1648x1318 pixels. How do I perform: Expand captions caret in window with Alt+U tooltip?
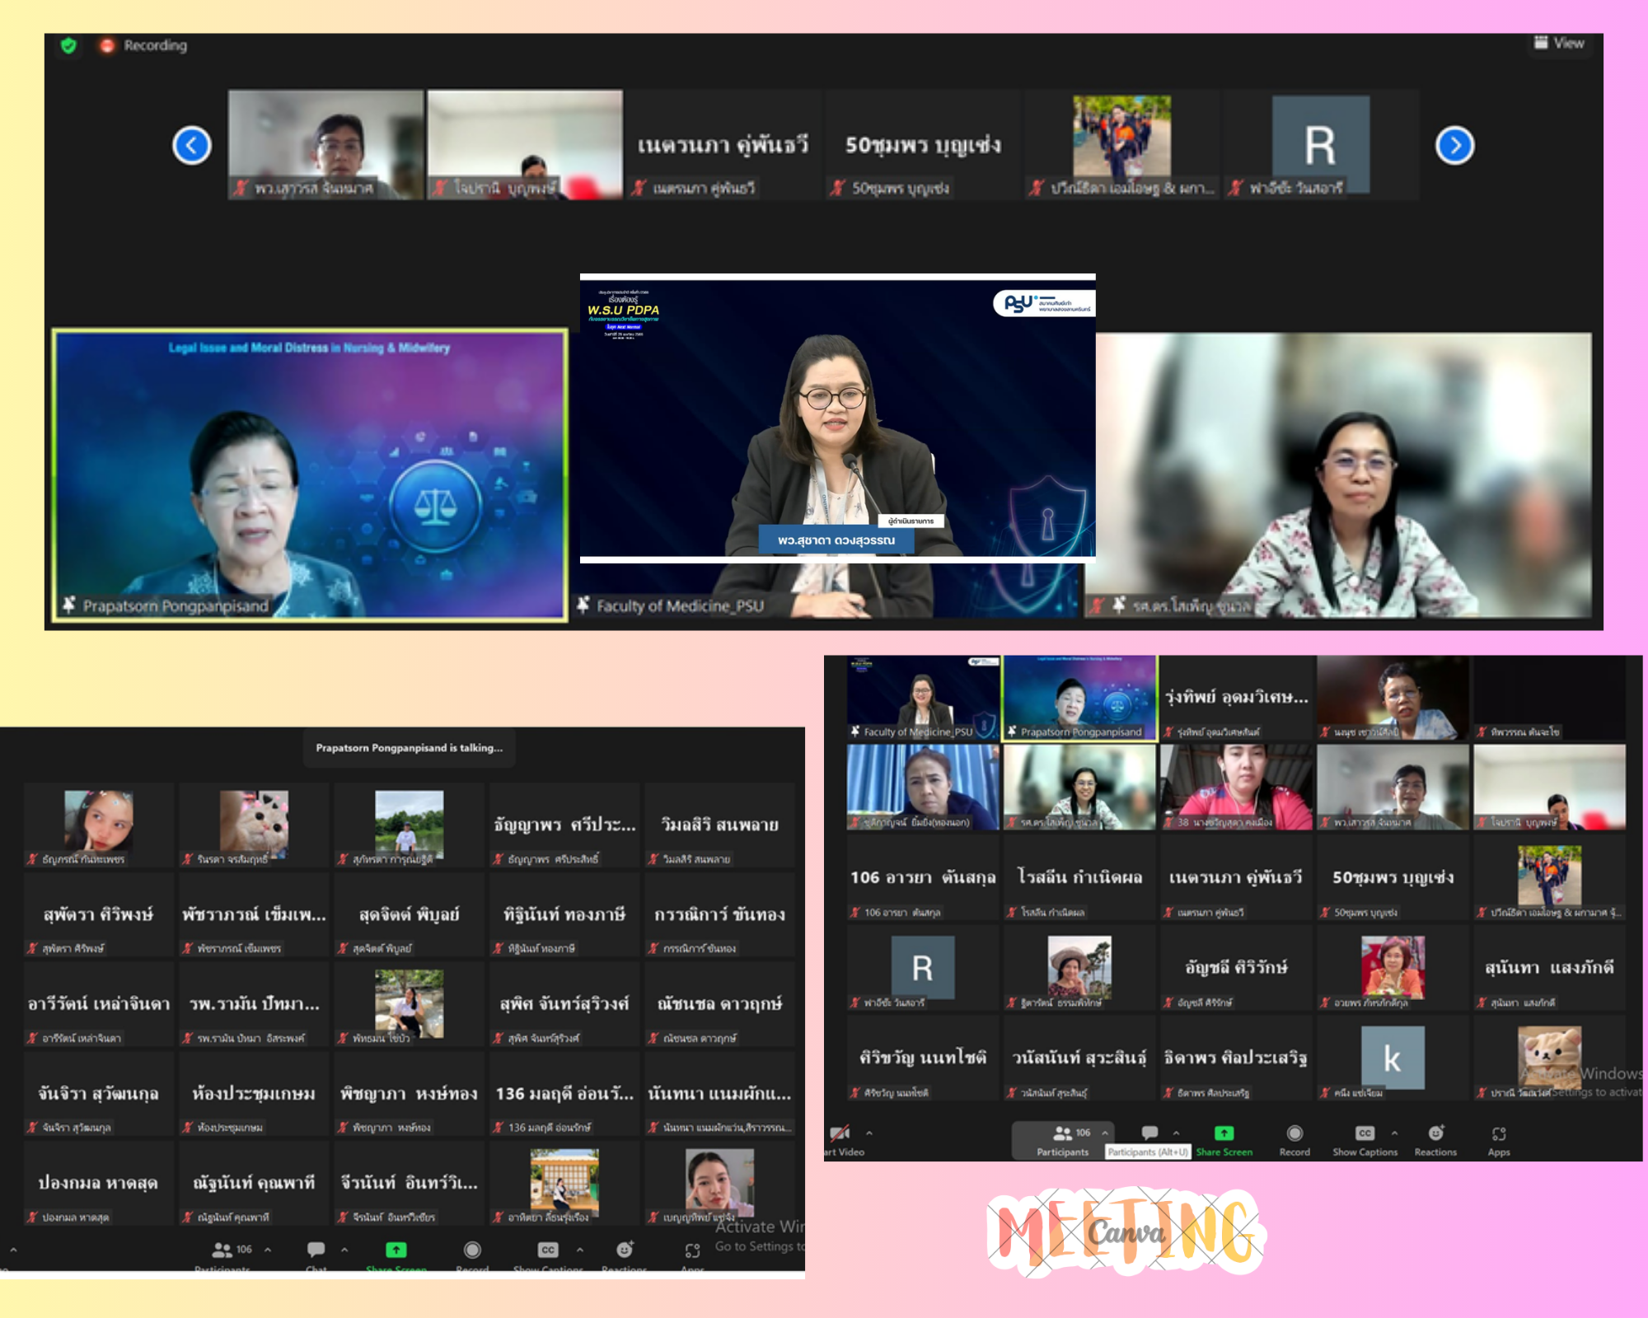pos(1394,1133)
